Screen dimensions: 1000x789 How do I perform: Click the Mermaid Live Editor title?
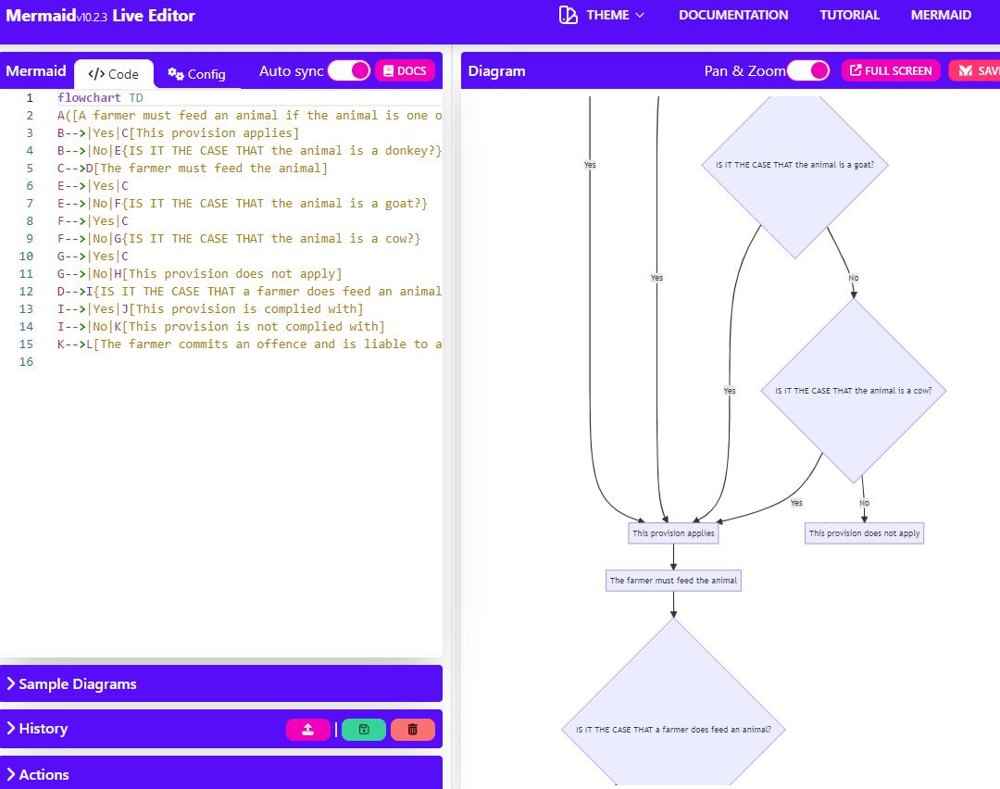pyautogui.click(x=100, y=16)
